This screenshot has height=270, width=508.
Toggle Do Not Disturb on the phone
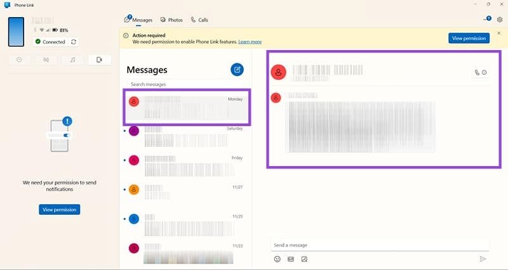pyautogui.click(x=19, y=60)
